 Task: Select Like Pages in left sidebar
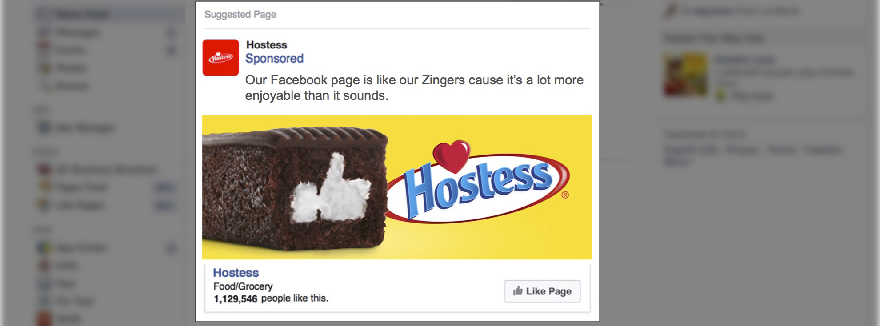(x=80, y=205)
